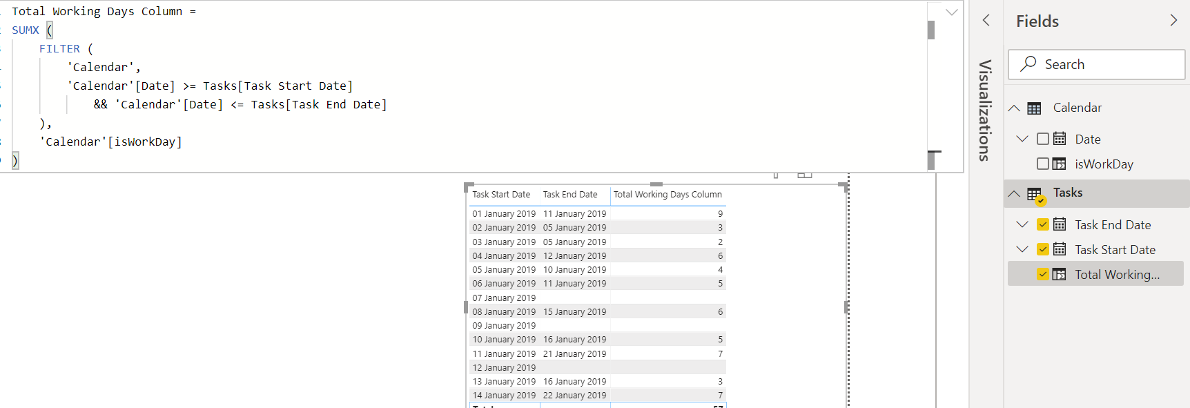The image size is (1190, 408).
Task: Click the formula bar vertical scrollbar thumb
Action: 931,30
